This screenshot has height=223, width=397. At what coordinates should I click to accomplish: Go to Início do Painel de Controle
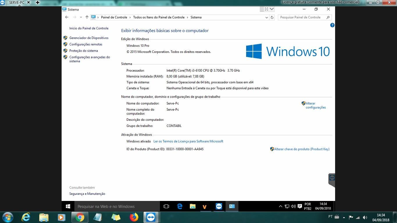coord(89,28)
